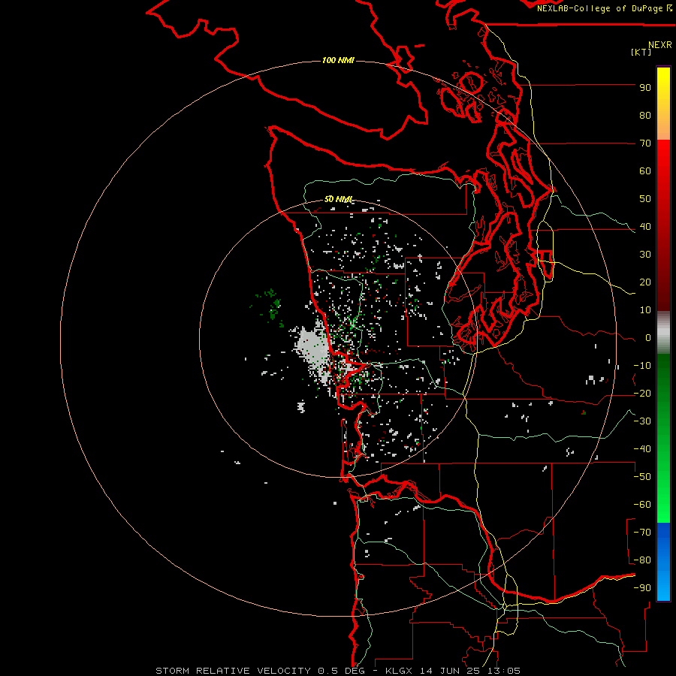Select the -40 value on the velocity scale
Image resolution: width=676 pixels, height=676 pixels.
tap(642, 449)
